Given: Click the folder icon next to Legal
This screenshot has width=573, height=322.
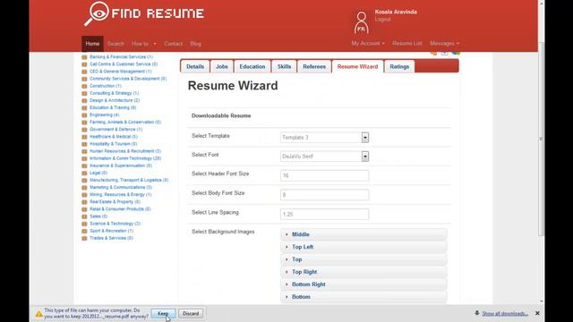Looking at the screenshot, I should point(84,173).
